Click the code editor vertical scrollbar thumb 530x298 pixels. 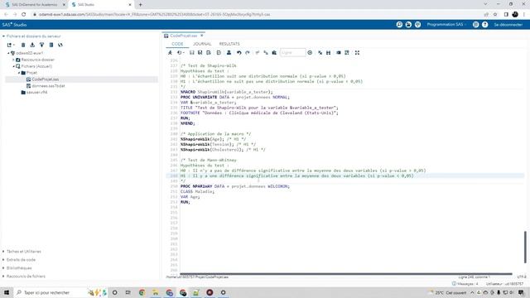point(525,247)
